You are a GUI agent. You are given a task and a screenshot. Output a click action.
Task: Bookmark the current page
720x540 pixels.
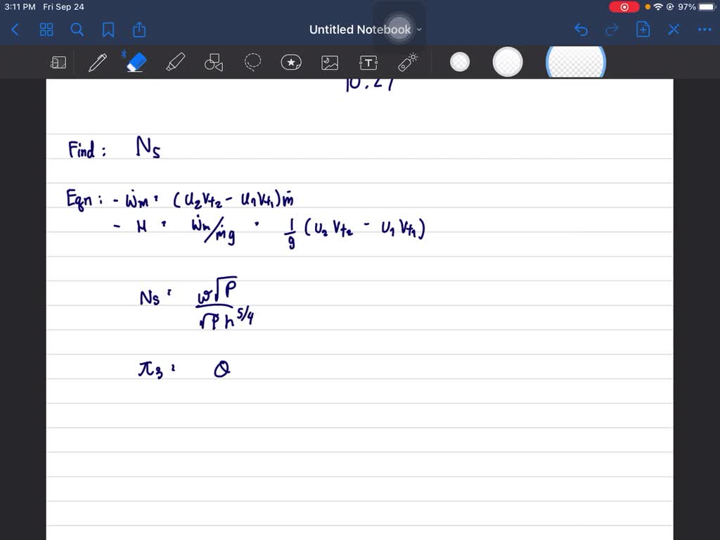[108, 30]
